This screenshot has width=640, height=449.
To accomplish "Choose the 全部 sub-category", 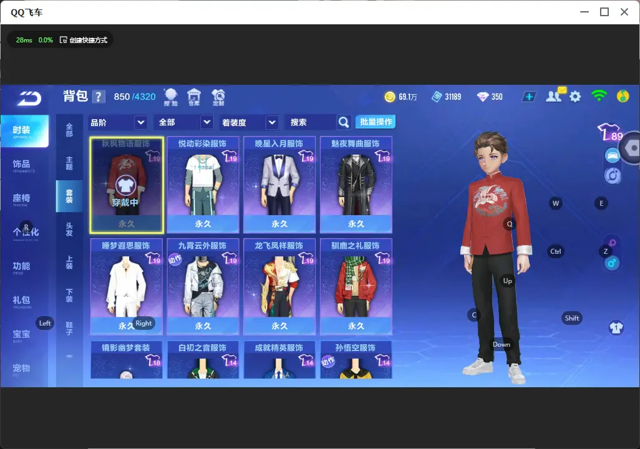I will pos(69,130).
